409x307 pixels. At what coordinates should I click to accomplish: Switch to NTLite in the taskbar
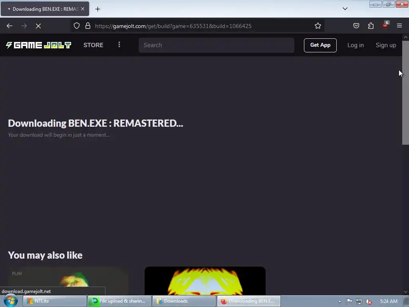[55, 301]
